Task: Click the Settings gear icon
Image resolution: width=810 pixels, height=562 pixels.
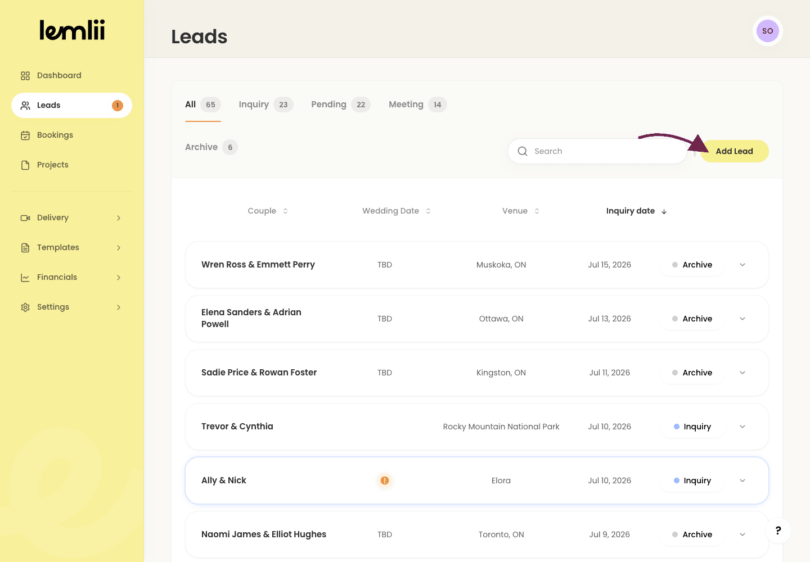Action: [25, 307]
